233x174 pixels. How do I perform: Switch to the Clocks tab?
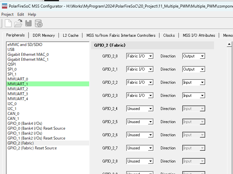coord(169,35)
